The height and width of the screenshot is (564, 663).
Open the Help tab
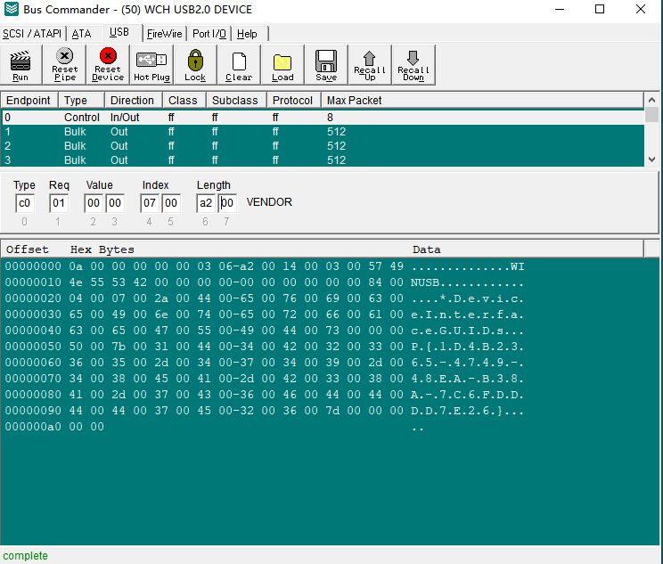pos(247,33)
